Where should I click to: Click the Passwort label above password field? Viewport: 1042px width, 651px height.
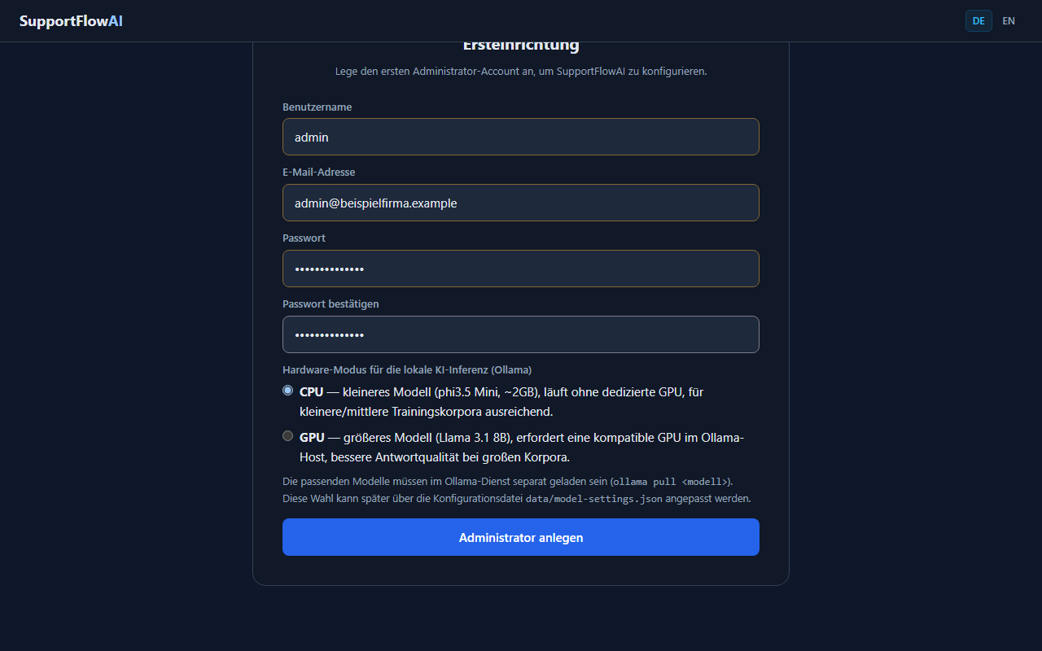(x=304, y=238)
